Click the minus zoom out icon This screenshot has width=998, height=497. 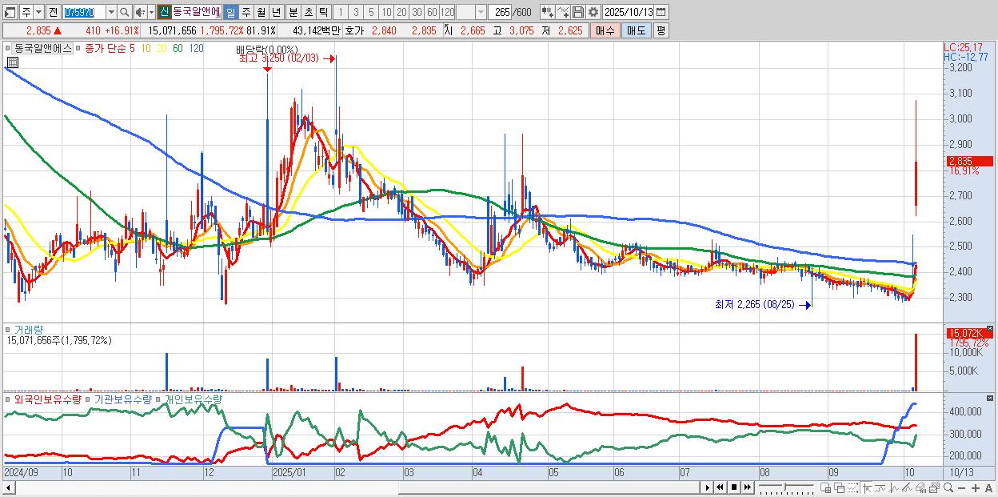click(x=962, y=488)
